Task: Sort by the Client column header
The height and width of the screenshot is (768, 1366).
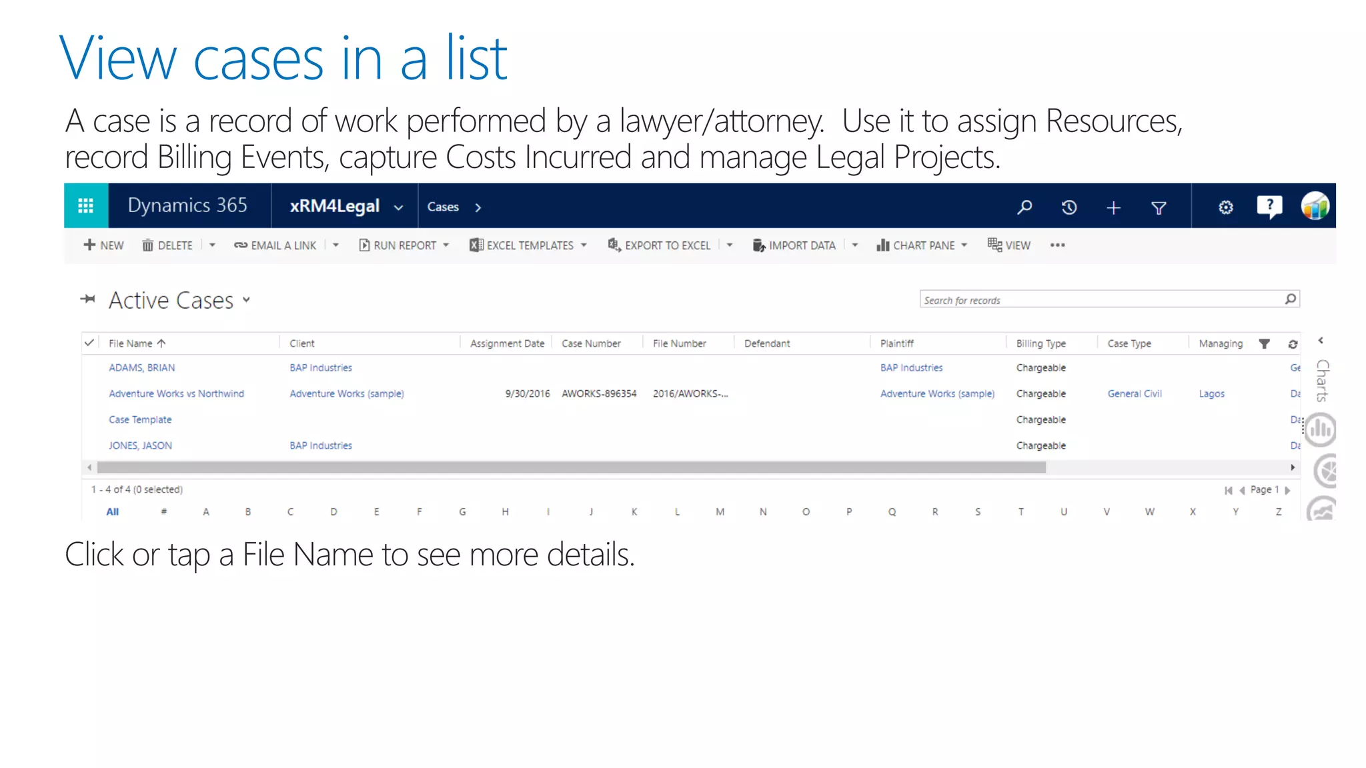Action: 301,343
